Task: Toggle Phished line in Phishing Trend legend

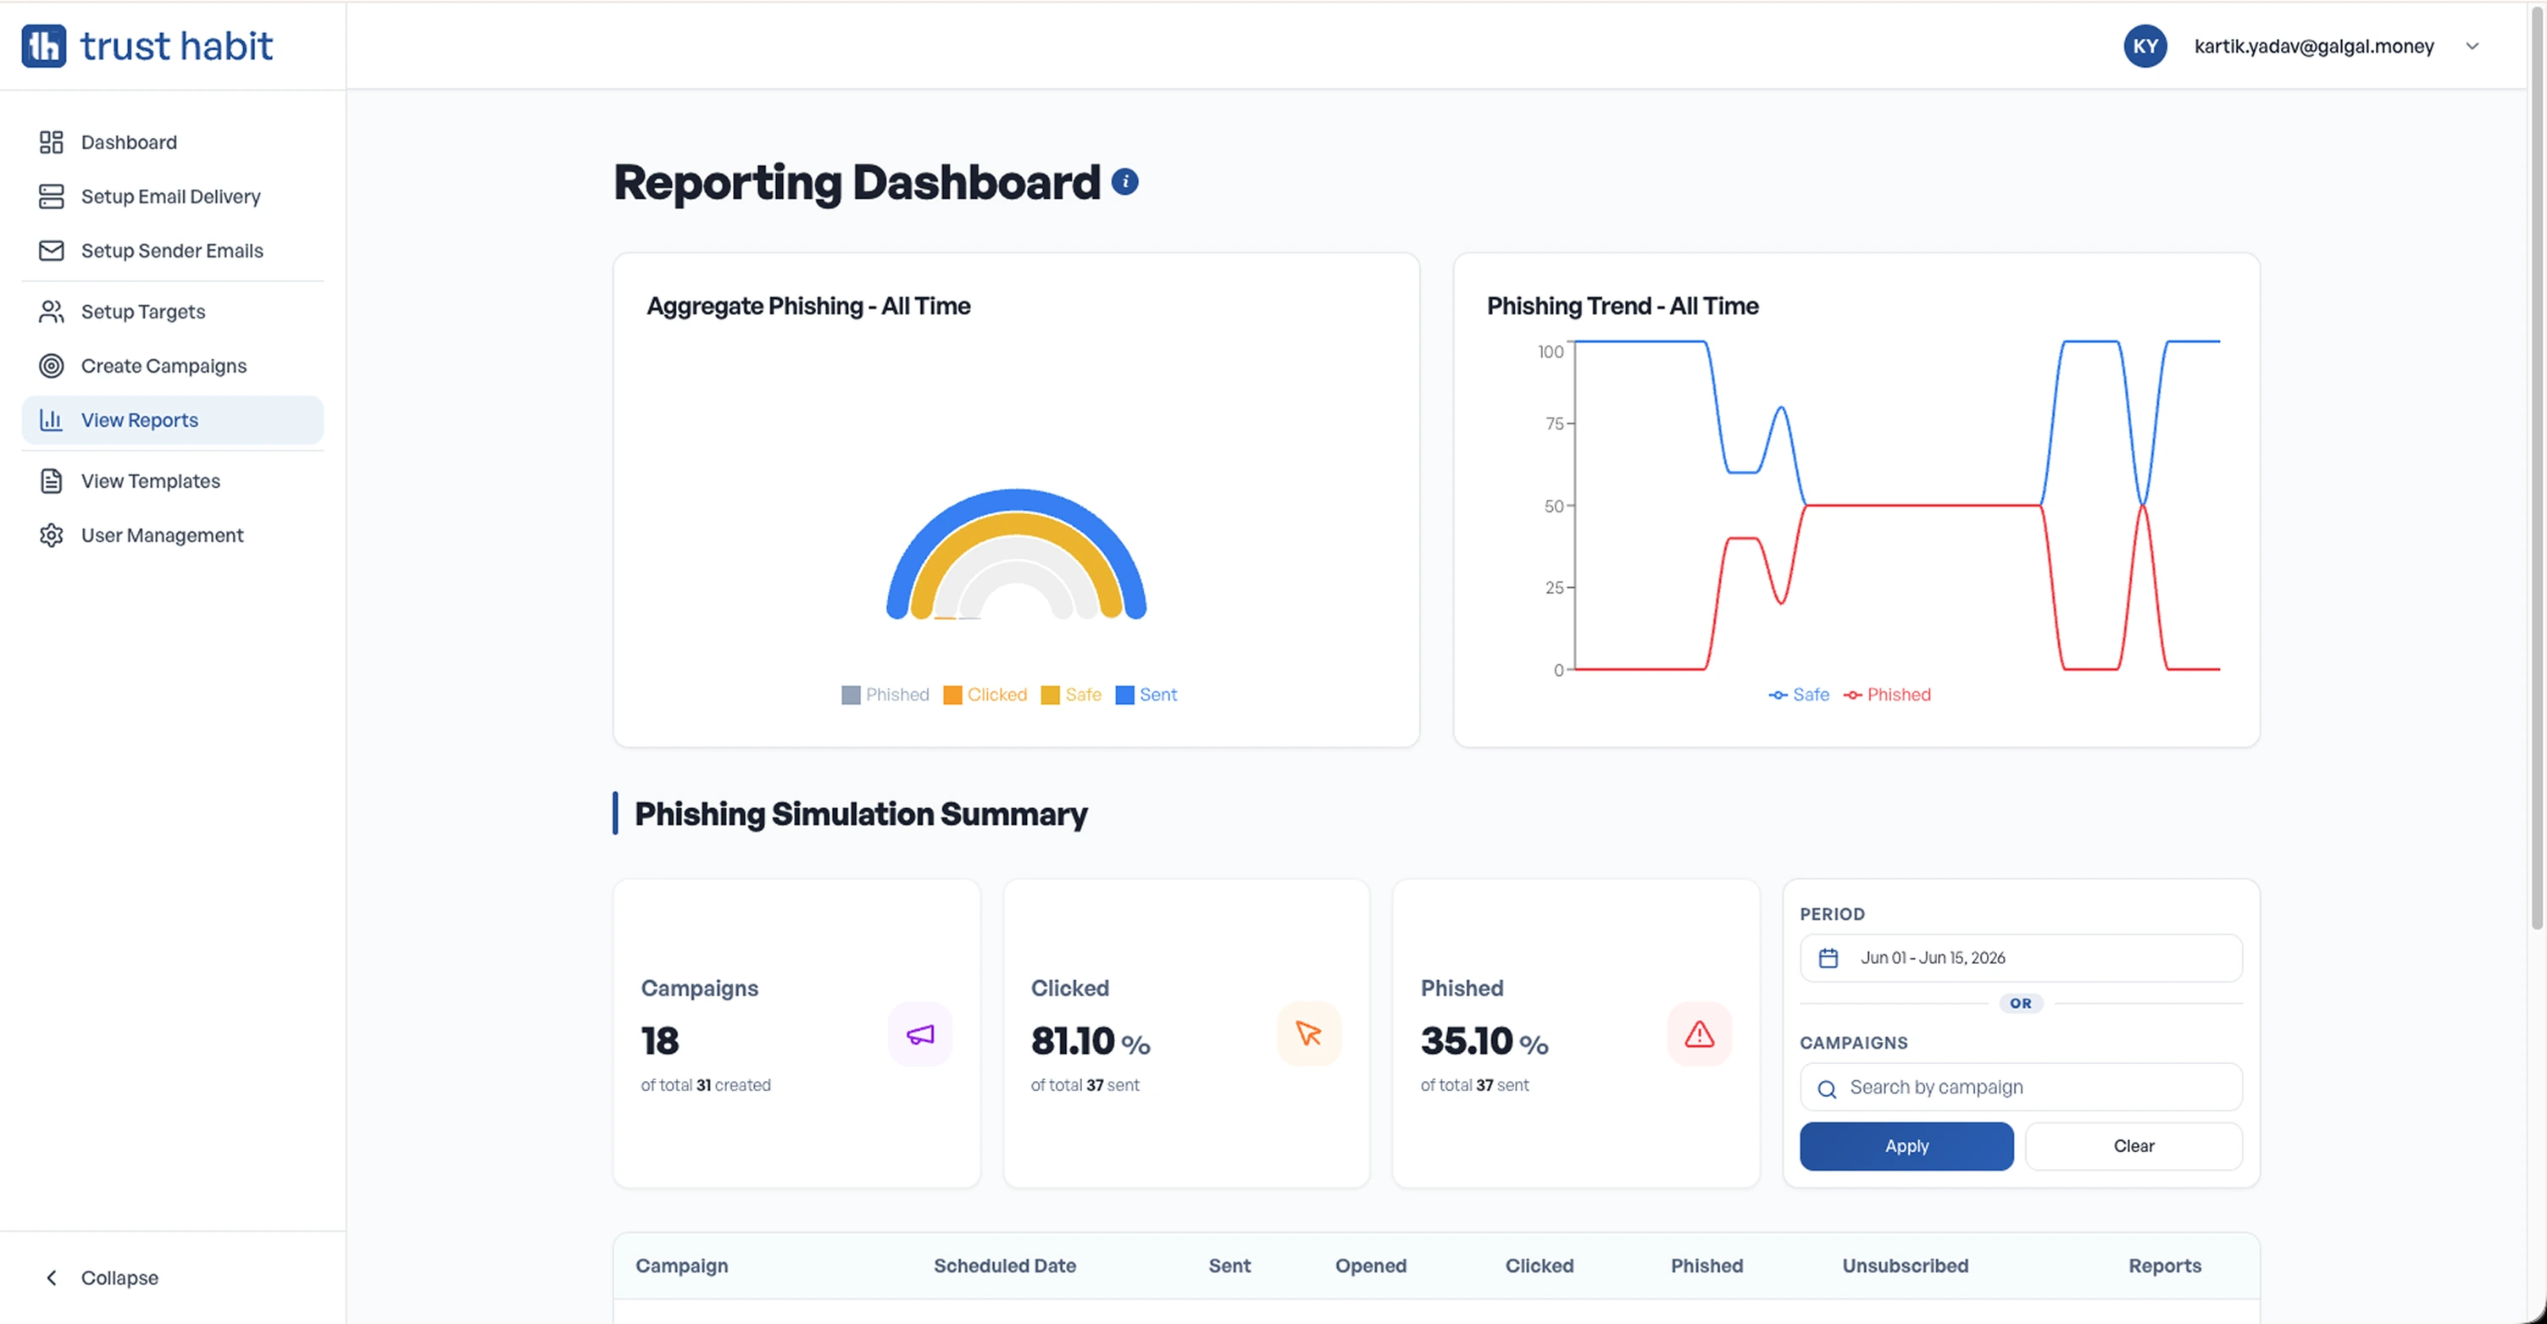Action: (x=1886, y=695)
